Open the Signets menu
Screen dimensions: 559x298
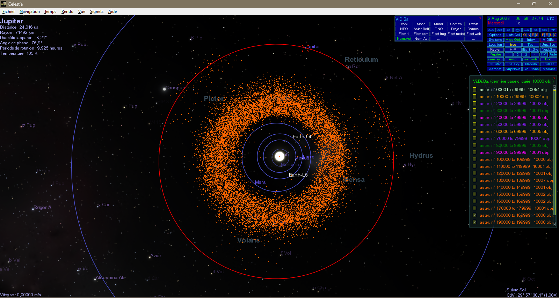(97, 12)
